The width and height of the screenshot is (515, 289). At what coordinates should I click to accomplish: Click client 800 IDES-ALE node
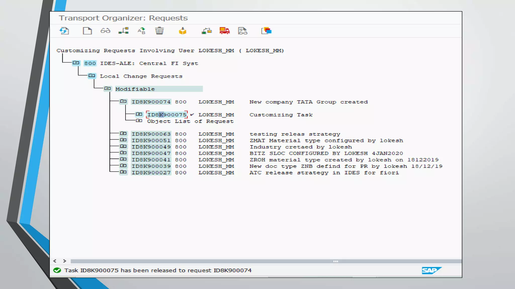tap(90, 63)
